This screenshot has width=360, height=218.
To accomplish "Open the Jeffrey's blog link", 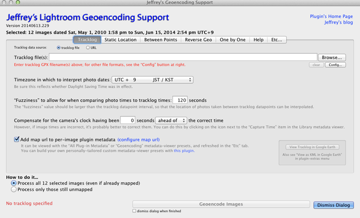I will 338,22.
